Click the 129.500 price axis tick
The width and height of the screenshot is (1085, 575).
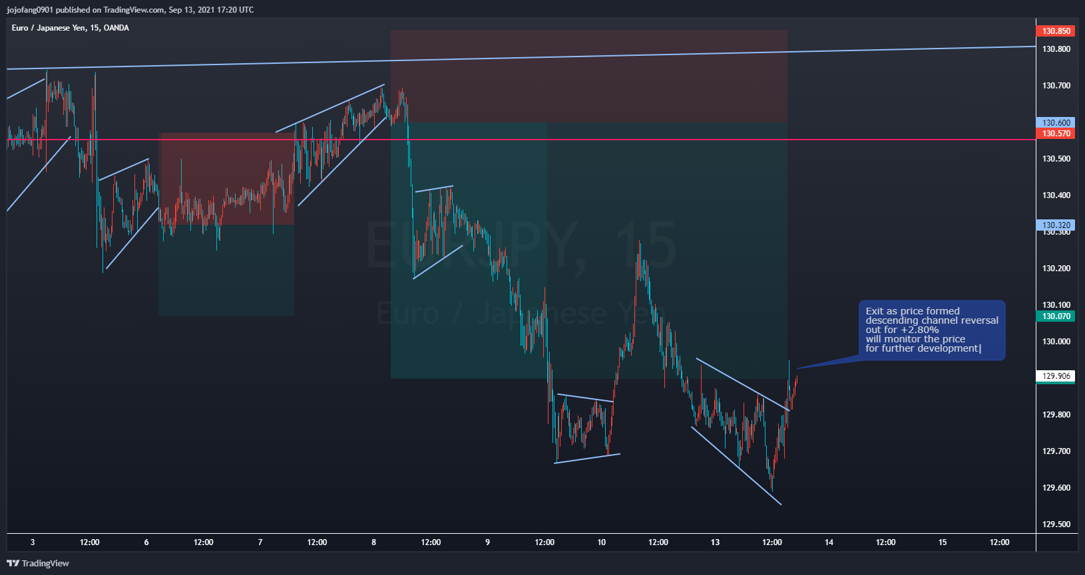click(1056, 524)
